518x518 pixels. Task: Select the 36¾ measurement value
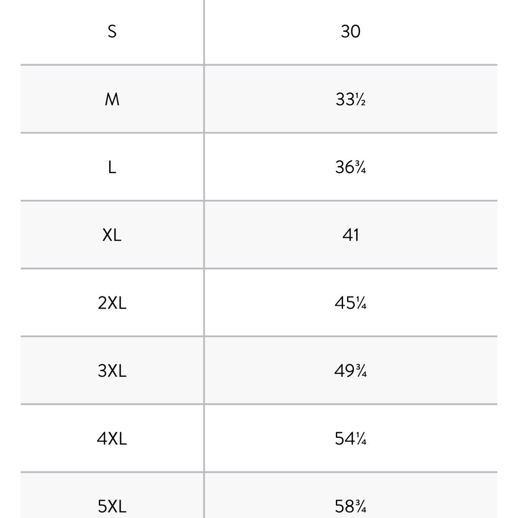click(350, 167)
